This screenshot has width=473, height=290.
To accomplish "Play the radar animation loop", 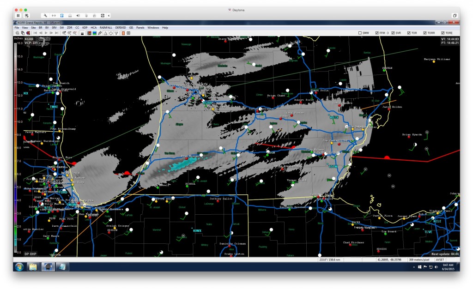I will coord(46,33).
